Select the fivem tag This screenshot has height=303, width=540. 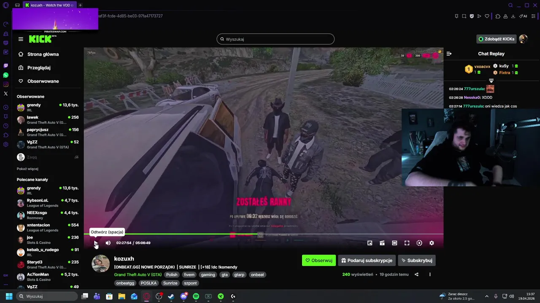coord(189,275)
